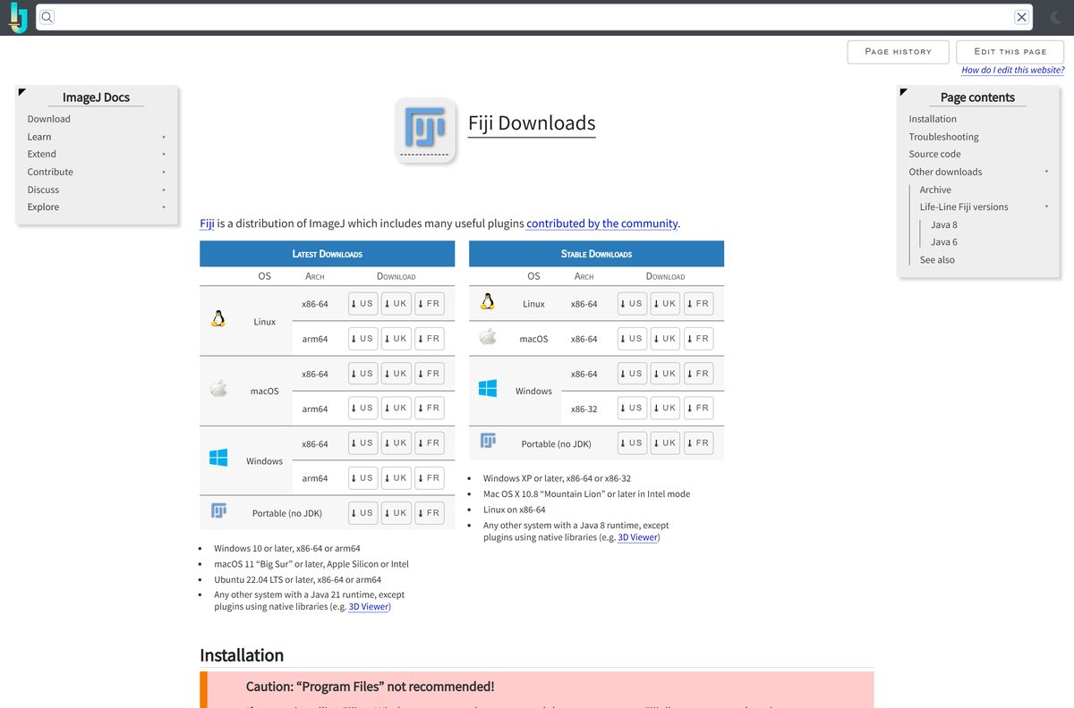Click the search magnifier icon
Viewport: 1074px width, 708px height.
pyautogui.click(x=47, y=17)
